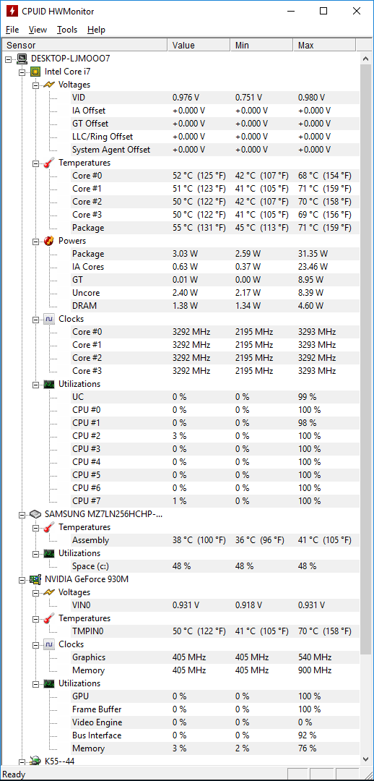This screenshot has height=781, width=374.
Task: Collapse the Intel Core i7 tree node
Action: pyautogui.click(x=22, y=72)
